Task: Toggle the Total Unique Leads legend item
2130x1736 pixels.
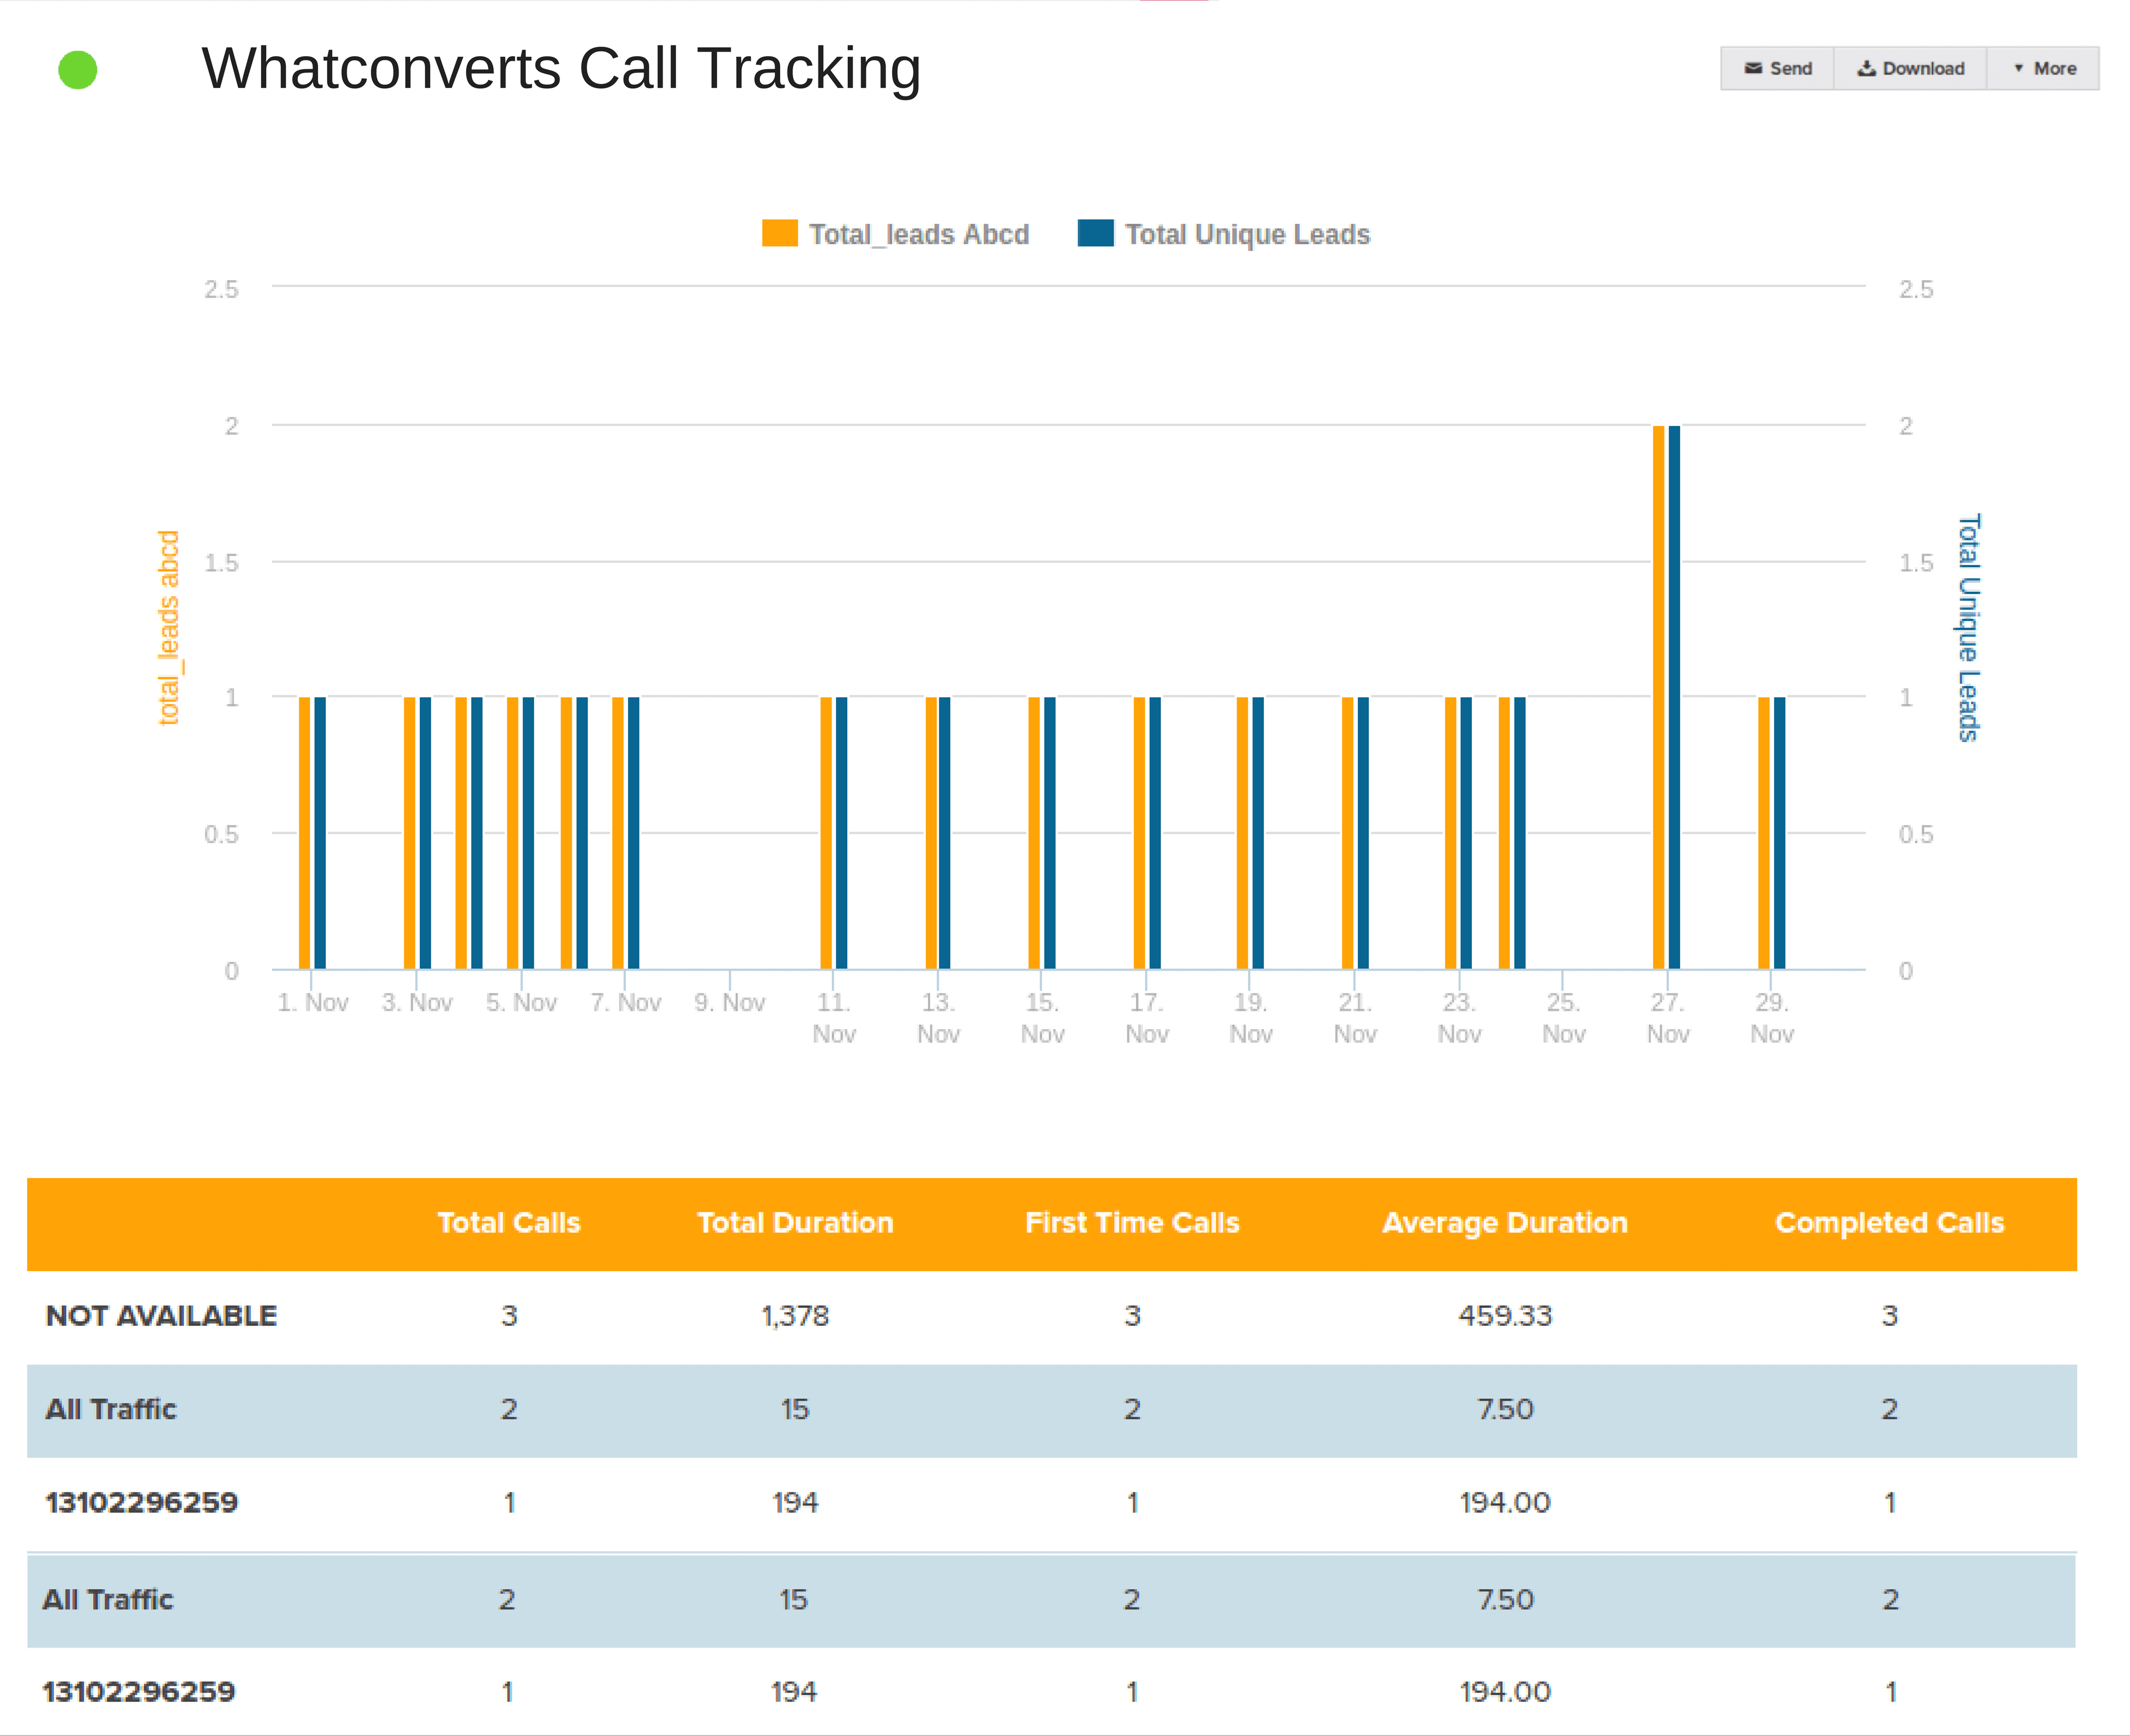Action: [1224, 234]
